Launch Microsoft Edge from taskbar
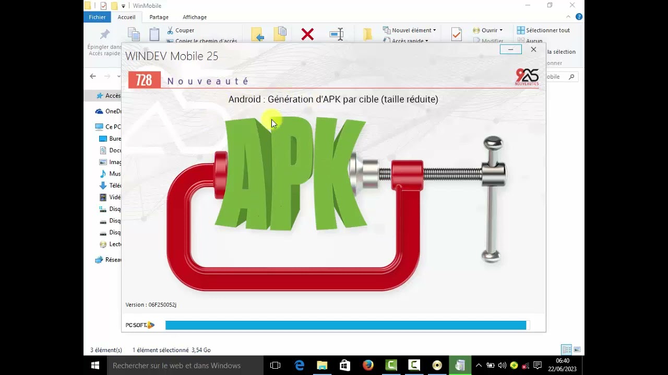Viewport: 668px width, 375px height. click(x=299, y=366)
